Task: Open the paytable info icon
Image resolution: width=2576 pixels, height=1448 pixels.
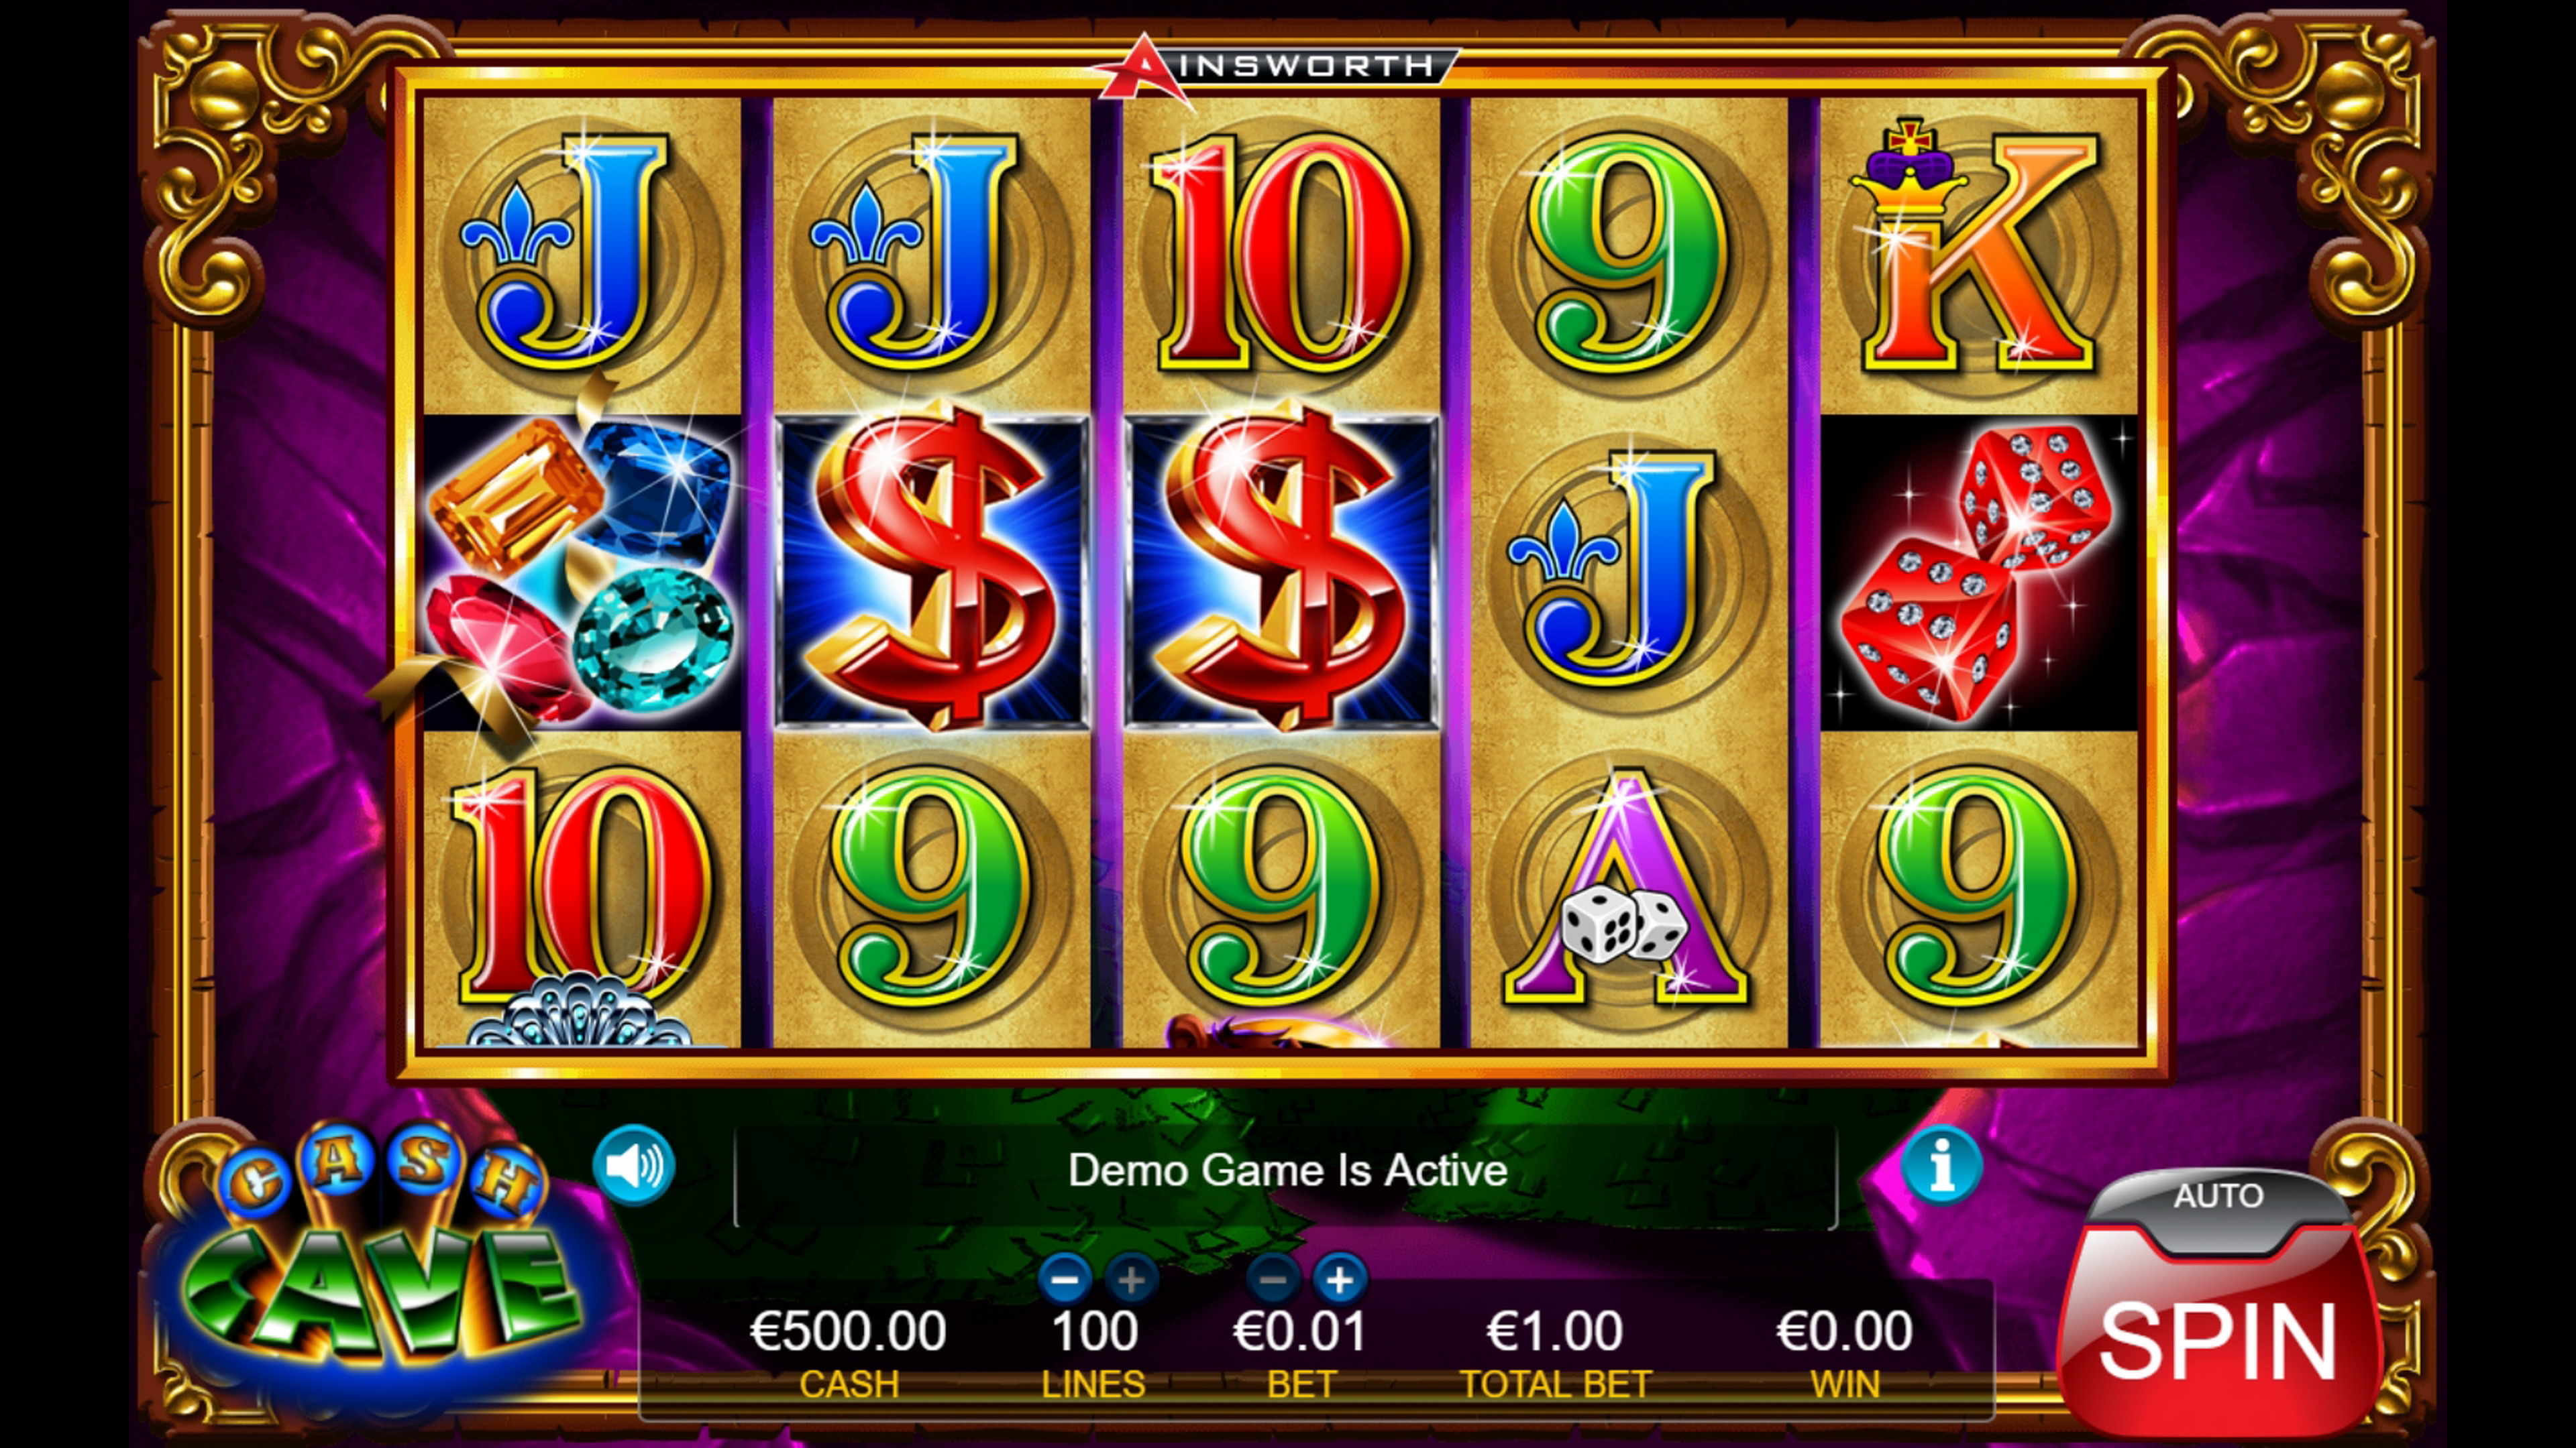Action: 1941,1165
